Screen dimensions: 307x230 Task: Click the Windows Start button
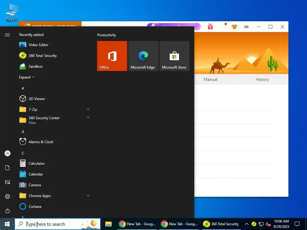7,224
